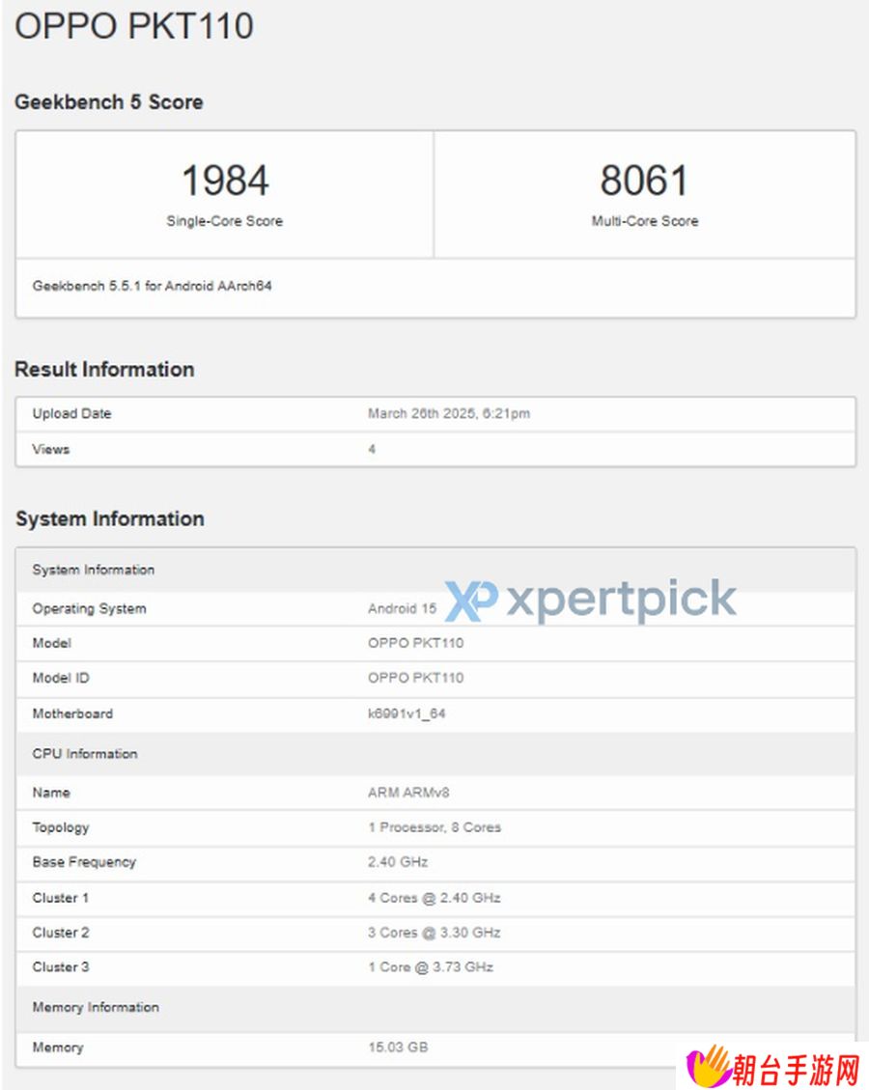Click the 'Memory Information' subheader
This screenshot has width=869, height=1090.
point(96,1007)
